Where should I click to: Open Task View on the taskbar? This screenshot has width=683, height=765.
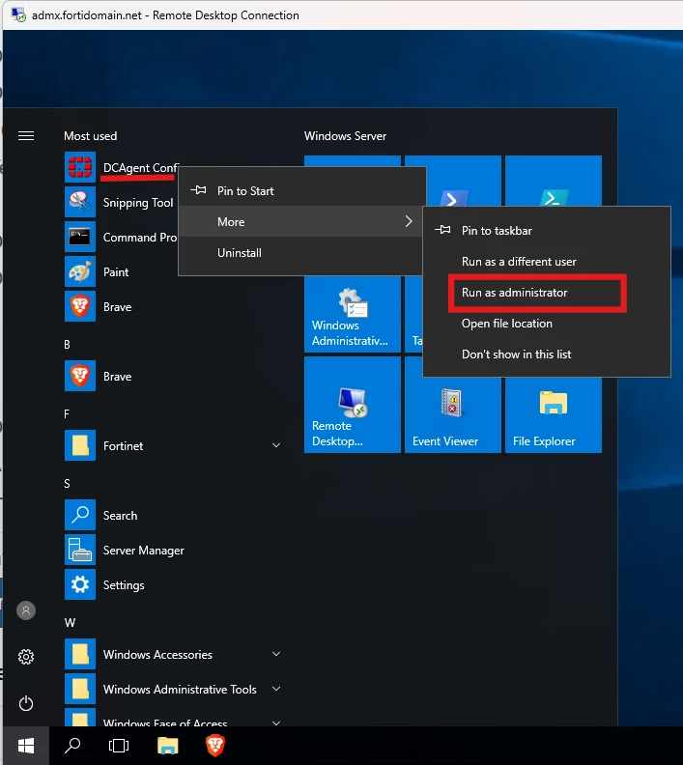click(x=119, y=746)
